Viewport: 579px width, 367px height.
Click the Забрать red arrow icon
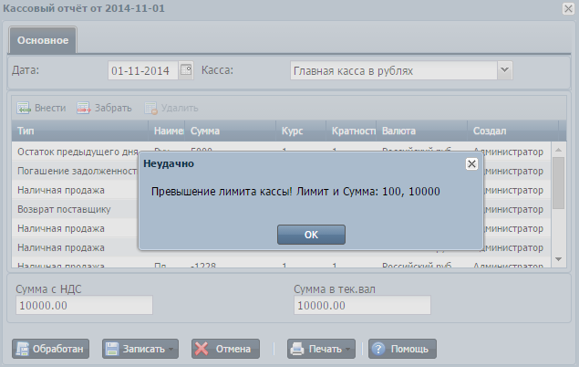(84, 109)
